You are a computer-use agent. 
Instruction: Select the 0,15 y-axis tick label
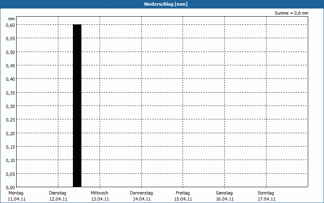coord(10,147)
